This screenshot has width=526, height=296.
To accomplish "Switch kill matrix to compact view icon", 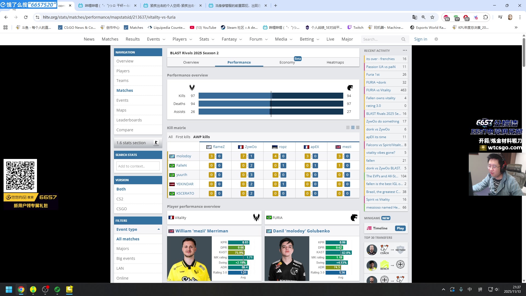I will click(348, 128).
